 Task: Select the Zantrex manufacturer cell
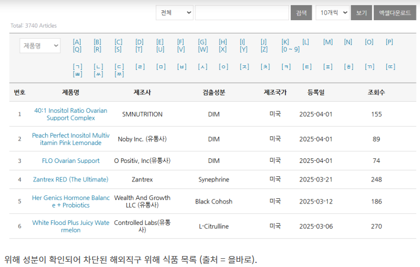[143, 179]
